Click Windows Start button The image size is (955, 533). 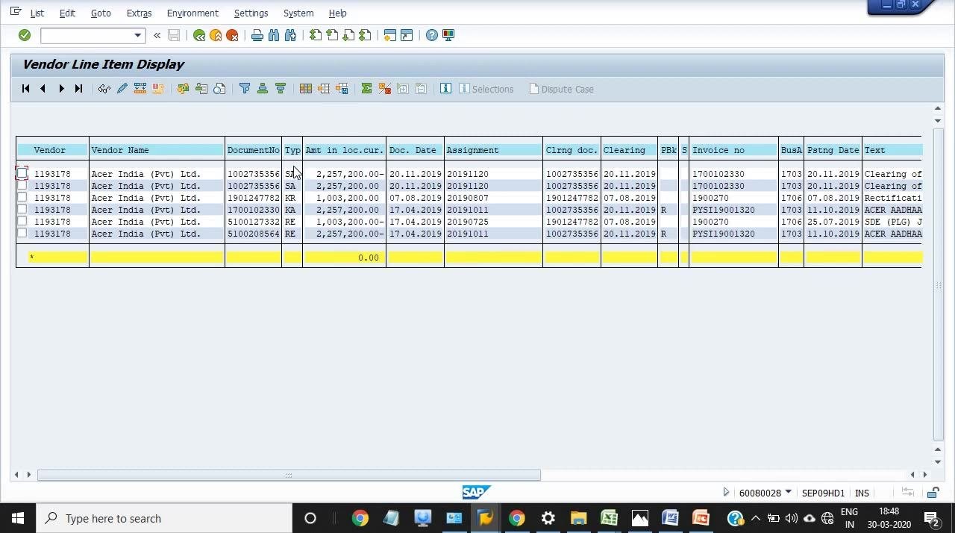click(x=18, y=518)
